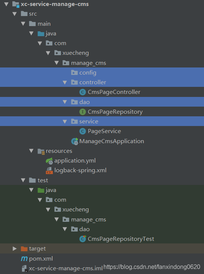Click the application.yml Spring config icon
The height and width of the screenshot is (274, 204).
tap(49, 161)
